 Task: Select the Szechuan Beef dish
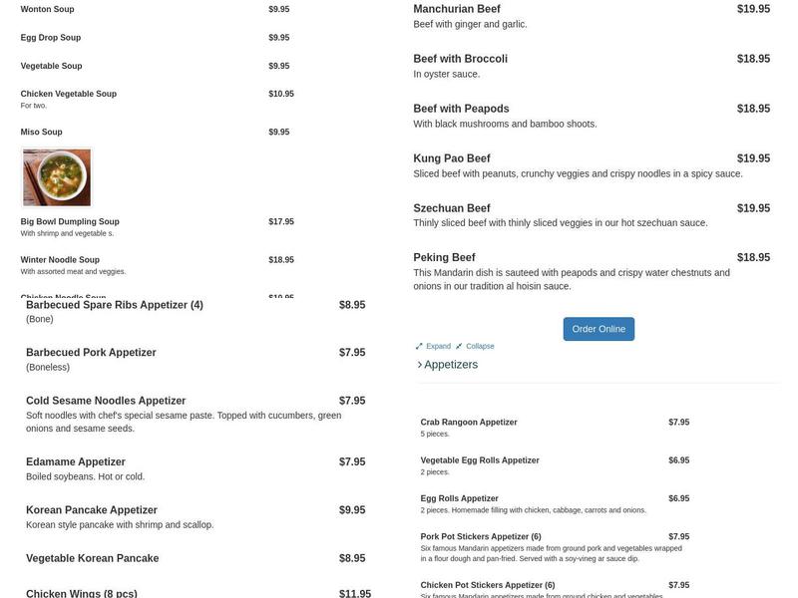(x=452, y=207)
